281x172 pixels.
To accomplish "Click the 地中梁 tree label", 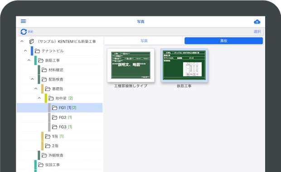I will point(61,98).
